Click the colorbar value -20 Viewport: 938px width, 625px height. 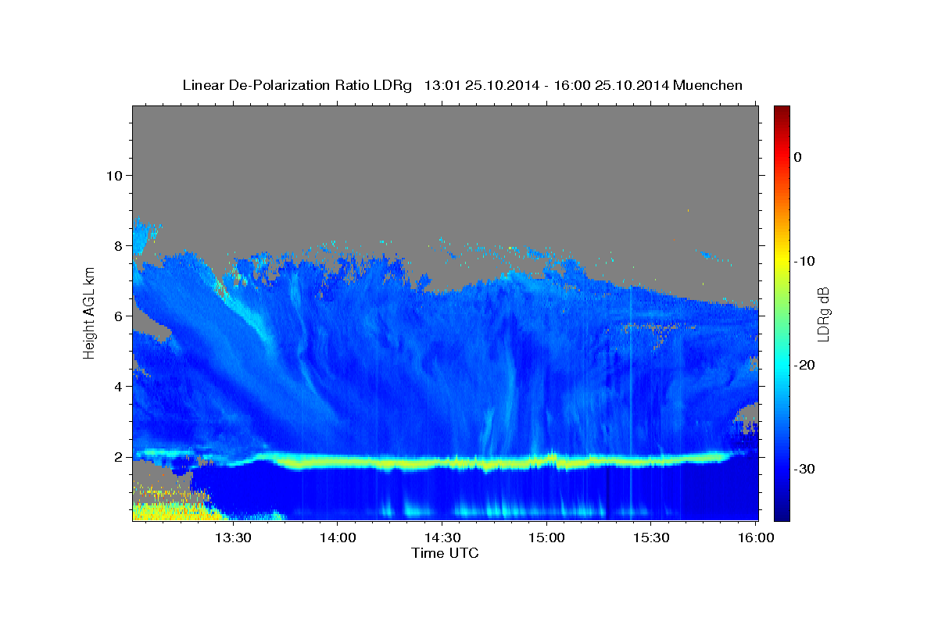coord(805,365)
